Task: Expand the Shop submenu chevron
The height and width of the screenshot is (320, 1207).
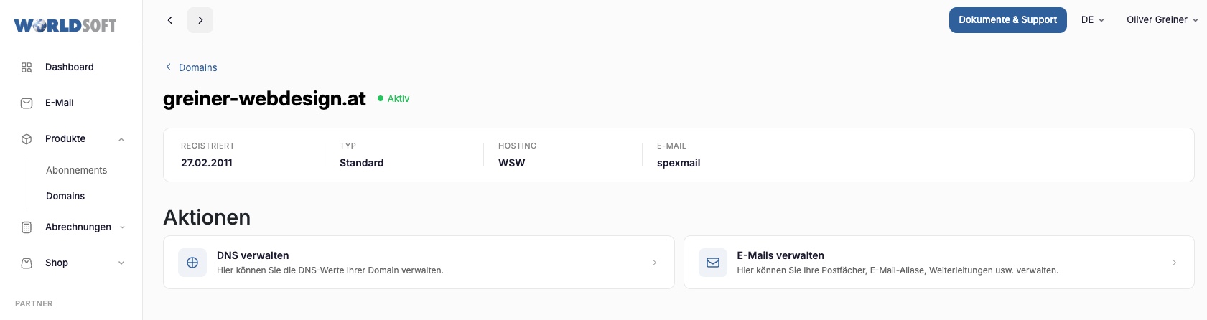Action: (x=121, y=263)
